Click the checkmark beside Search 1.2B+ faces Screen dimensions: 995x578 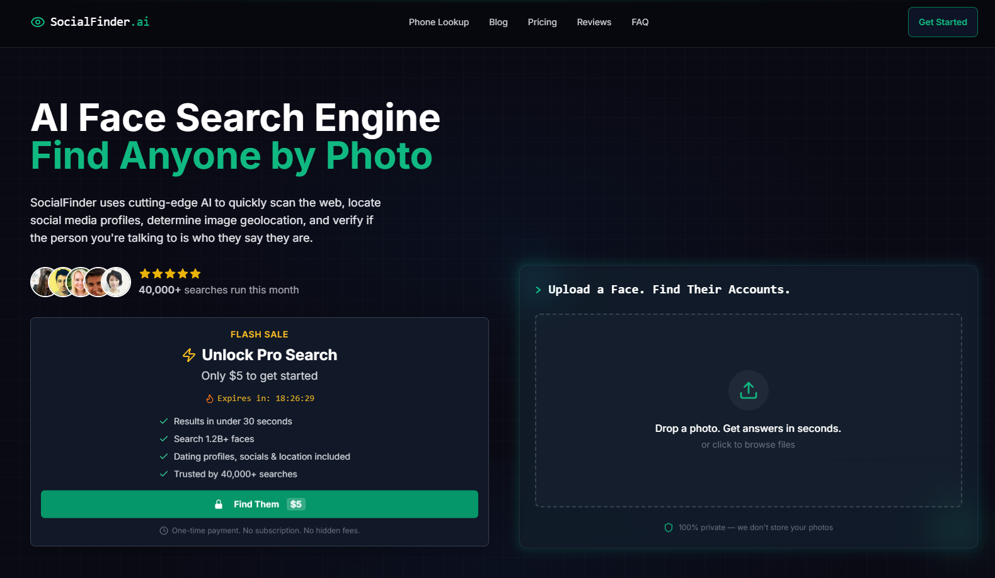(x=164, y=439)
